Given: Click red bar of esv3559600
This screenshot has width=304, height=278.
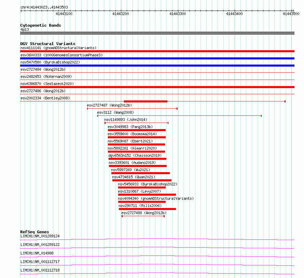Looking at the screenshot, I should 137,137.
